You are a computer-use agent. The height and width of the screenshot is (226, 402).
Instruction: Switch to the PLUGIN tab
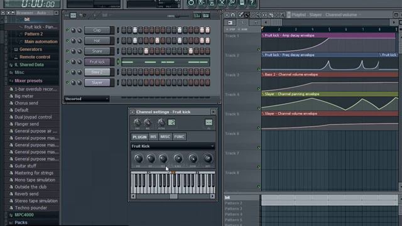pyautogui.click(x=139, y=137)
